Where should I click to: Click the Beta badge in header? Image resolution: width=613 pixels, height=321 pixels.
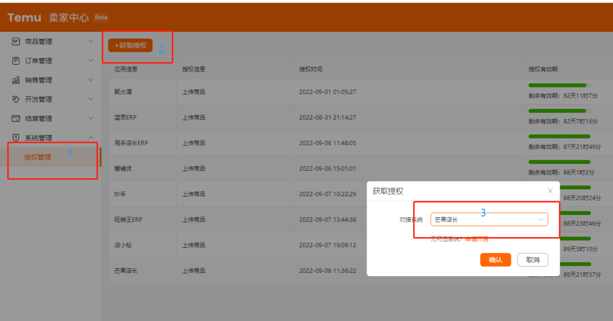[101, 17]
